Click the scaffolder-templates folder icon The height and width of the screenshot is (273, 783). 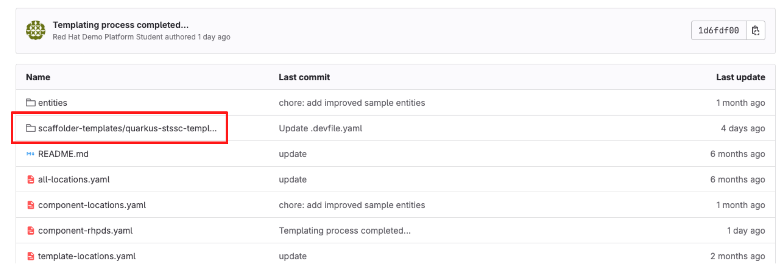point(30,128)
